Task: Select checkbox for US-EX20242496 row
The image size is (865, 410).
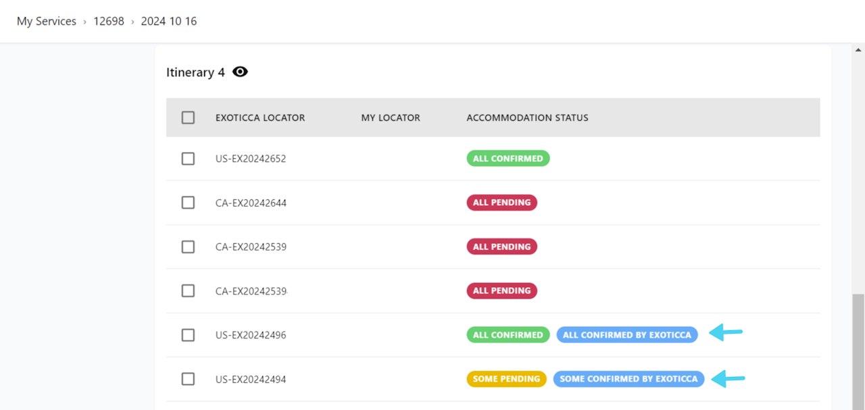Action: click(188, 335)
